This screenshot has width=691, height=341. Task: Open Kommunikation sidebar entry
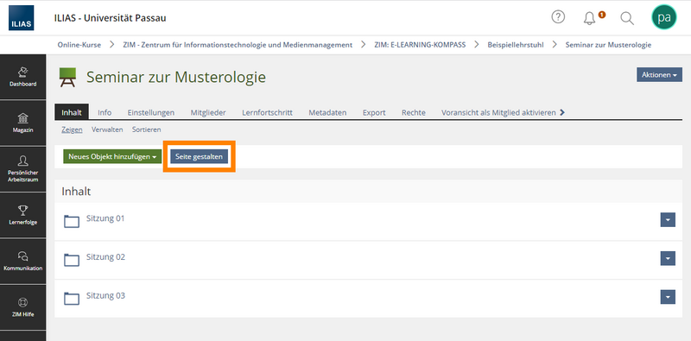[23, 262]
